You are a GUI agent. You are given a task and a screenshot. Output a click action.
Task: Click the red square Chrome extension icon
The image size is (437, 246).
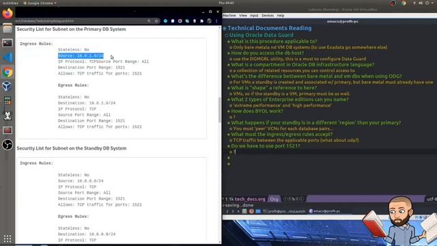[180, 21]
